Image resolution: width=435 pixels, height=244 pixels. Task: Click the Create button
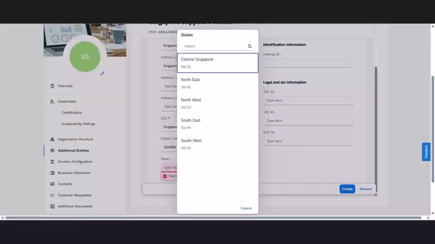click(347, 189)
